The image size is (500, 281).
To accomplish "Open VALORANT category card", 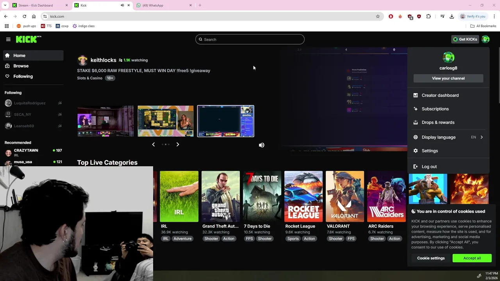I will 345,196.
